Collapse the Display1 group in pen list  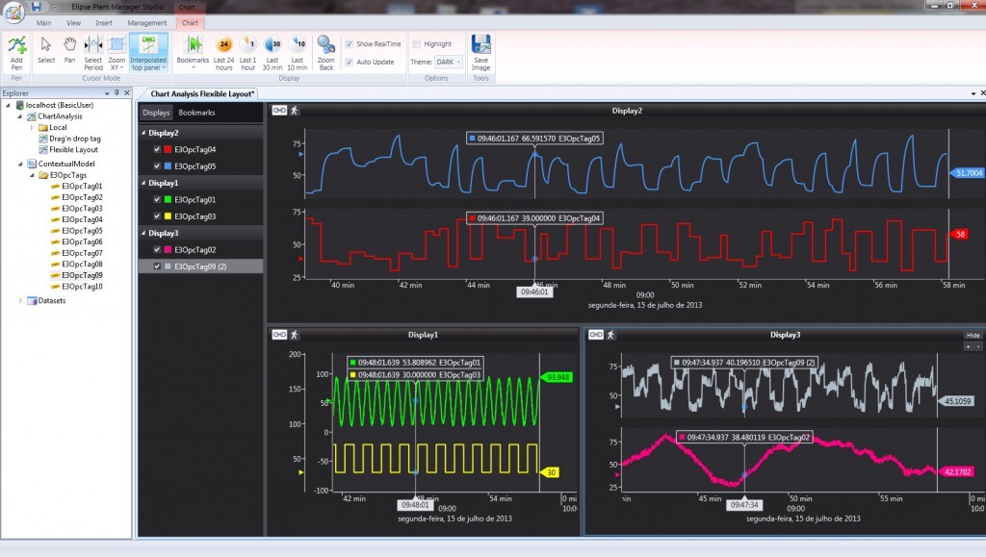click(143, 184)
